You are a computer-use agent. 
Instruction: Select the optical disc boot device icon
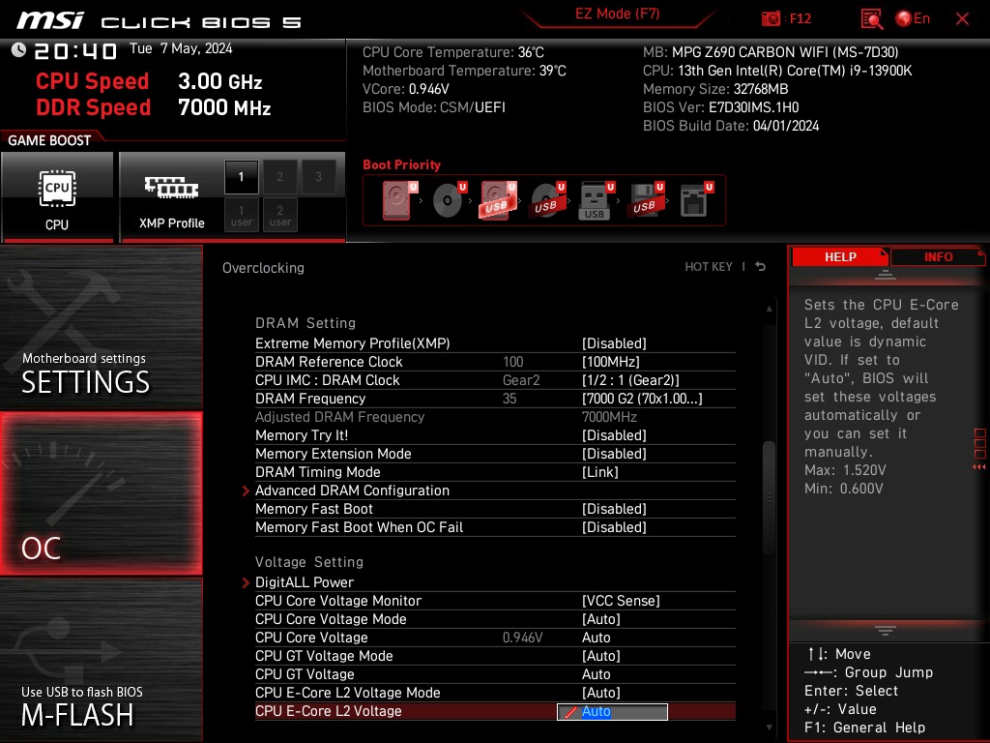(450, 200)
